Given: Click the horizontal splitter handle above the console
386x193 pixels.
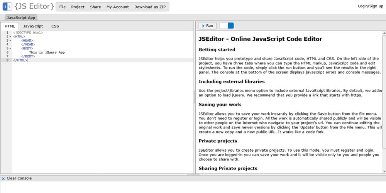Looking at the screenshot, I should pos(193,174).
